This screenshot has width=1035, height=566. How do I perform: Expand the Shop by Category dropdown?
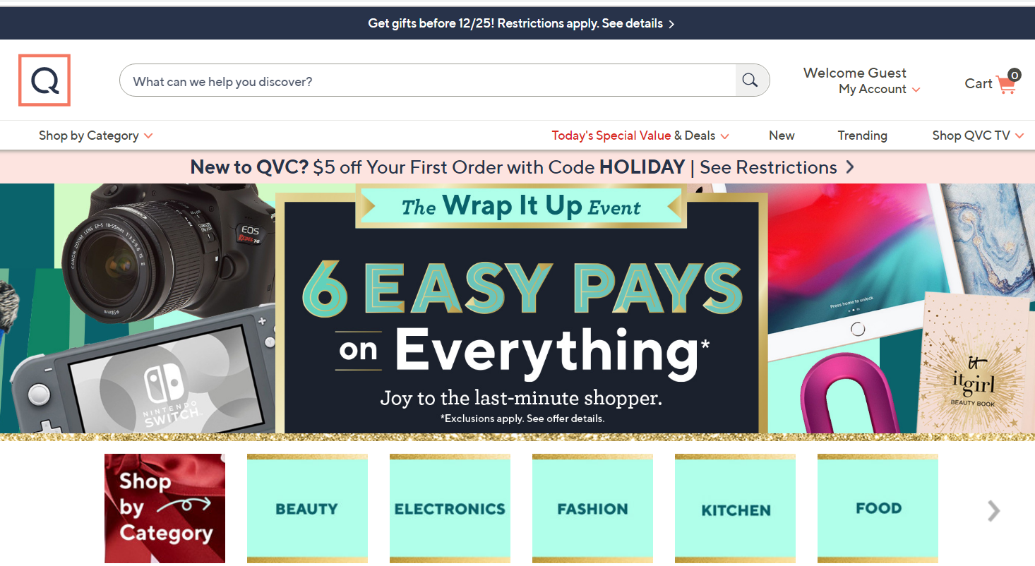pyautogui.click(x=95, y=136)
